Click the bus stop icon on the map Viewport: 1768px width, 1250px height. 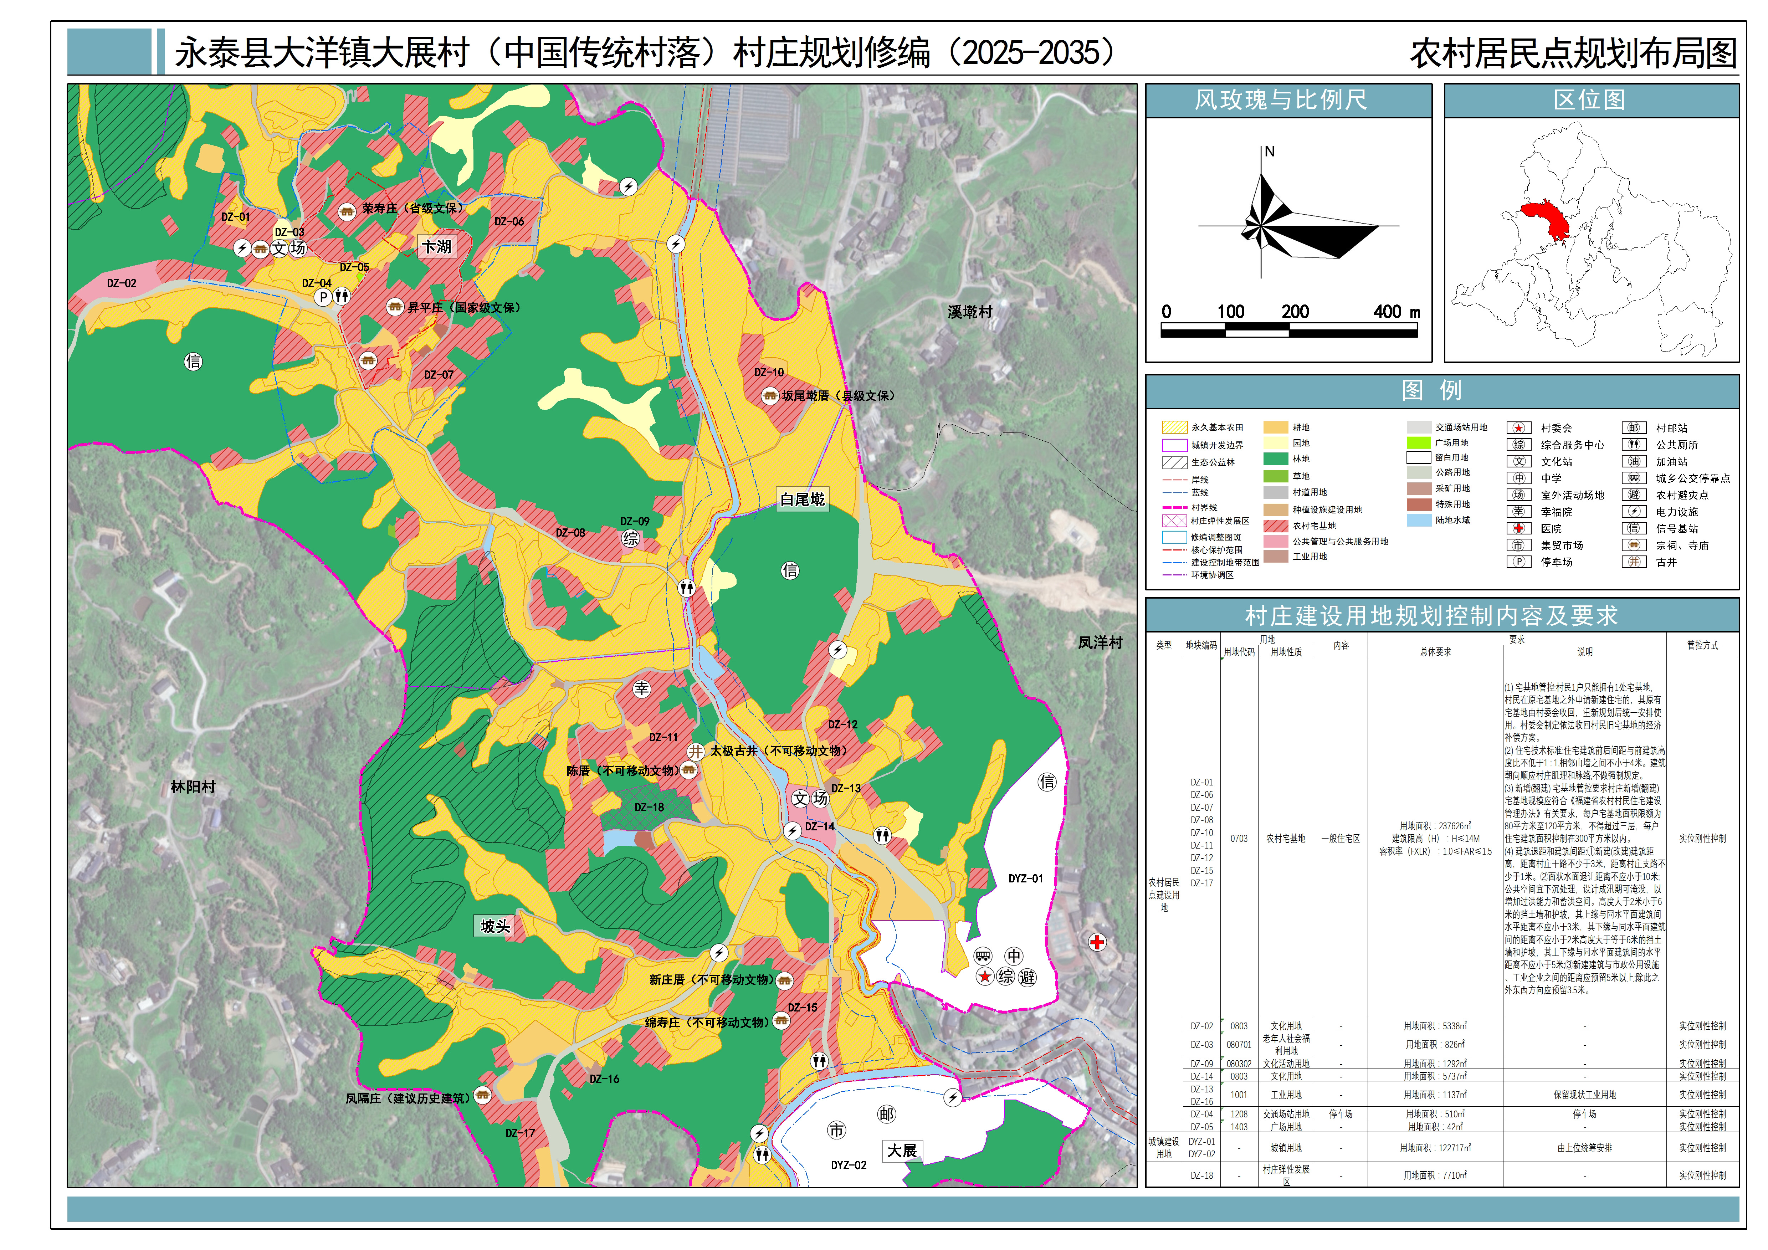point(983,956)
